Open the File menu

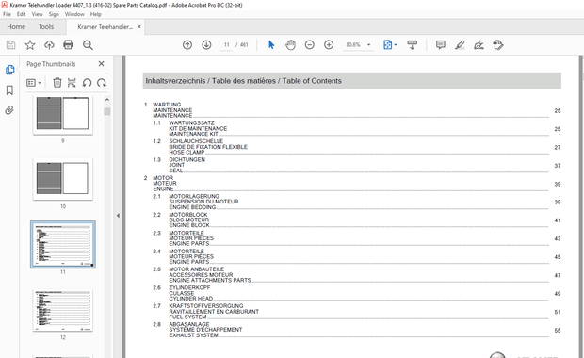click(x=8, y=14)
